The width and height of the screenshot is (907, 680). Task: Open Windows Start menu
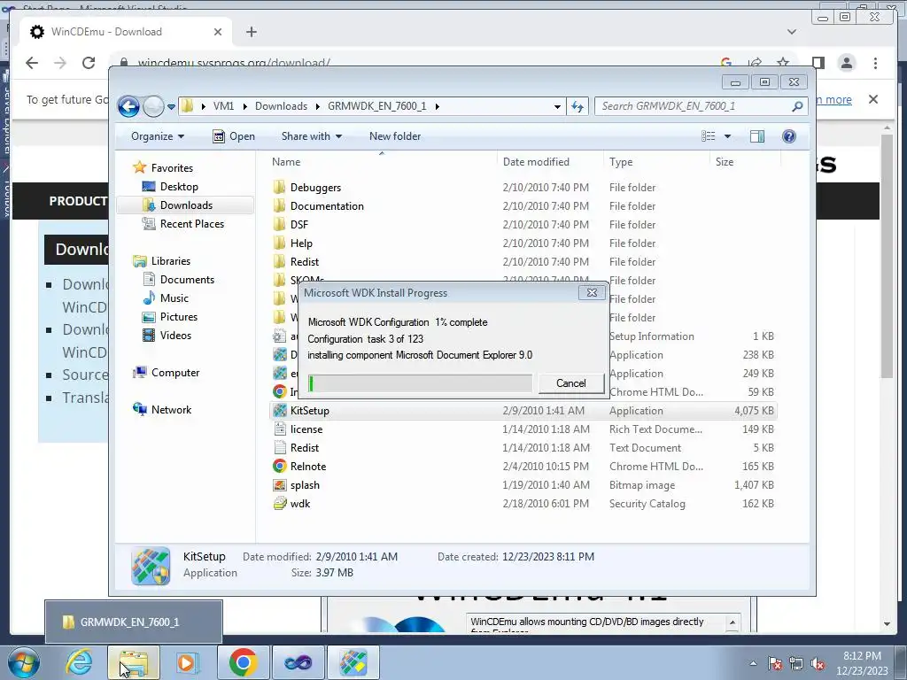(x=24, y=662)
